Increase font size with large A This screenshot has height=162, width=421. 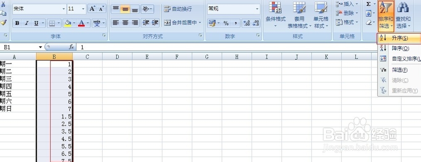point(92,9)
